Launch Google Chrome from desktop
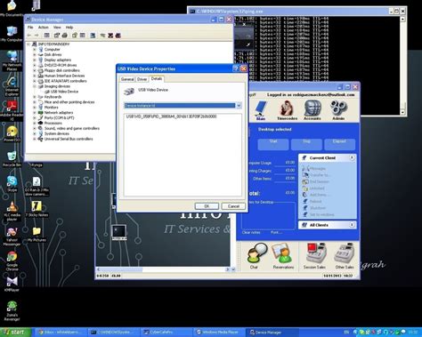 point(12,261)
